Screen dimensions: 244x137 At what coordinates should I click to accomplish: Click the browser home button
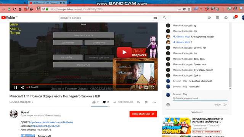20,9
